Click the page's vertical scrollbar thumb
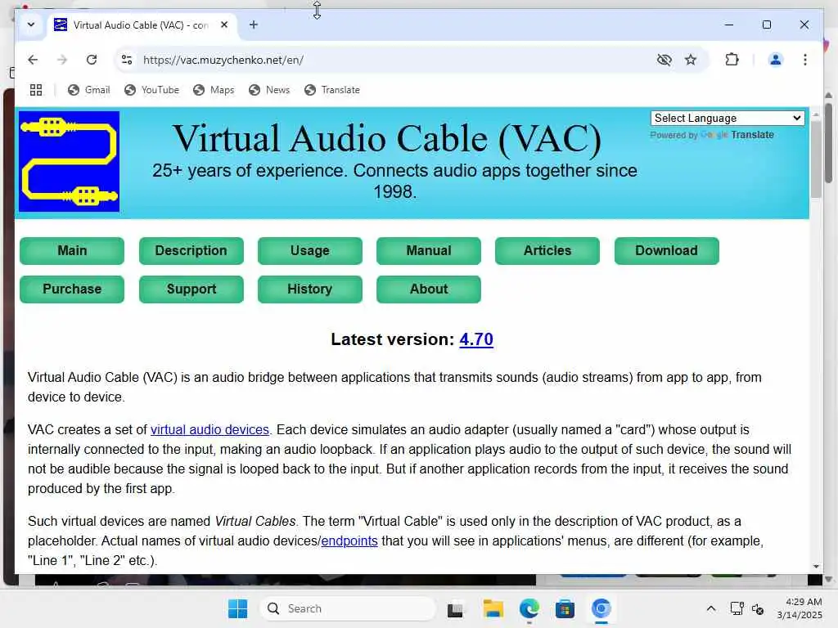 click(x=816, y=159)
